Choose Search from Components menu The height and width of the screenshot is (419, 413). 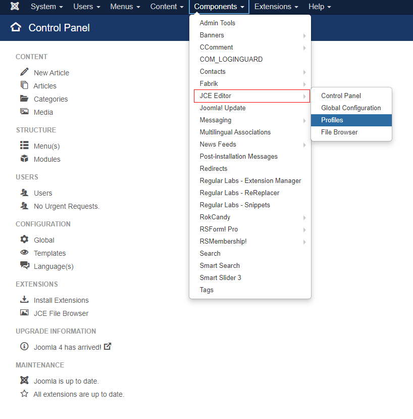coord(250,254)
